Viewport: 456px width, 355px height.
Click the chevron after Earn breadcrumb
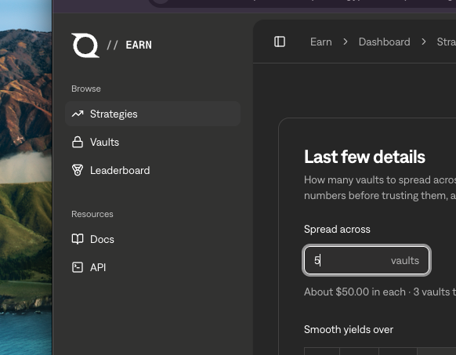pyautogui.click(x=346, y=42)
